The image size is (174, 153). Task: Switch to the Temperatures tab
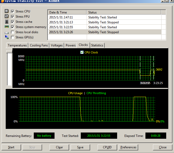point(17,45)
